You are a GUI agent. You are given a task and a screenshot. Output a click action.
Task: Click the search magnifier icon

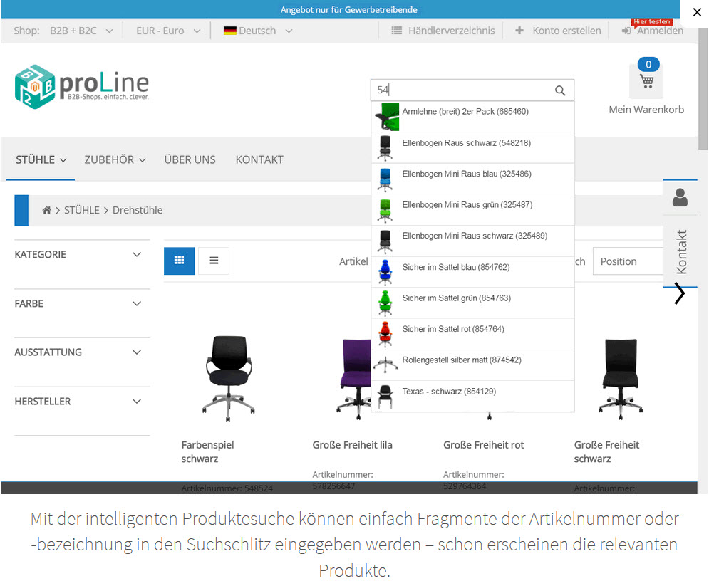click(560, 90)
